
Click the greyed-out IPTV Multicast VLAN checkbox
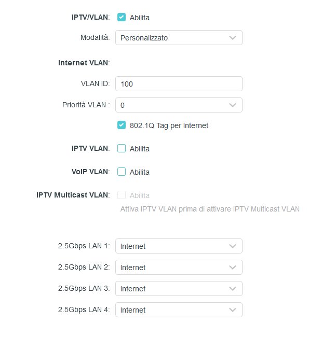pyautogui.click(x=122, y=195)
